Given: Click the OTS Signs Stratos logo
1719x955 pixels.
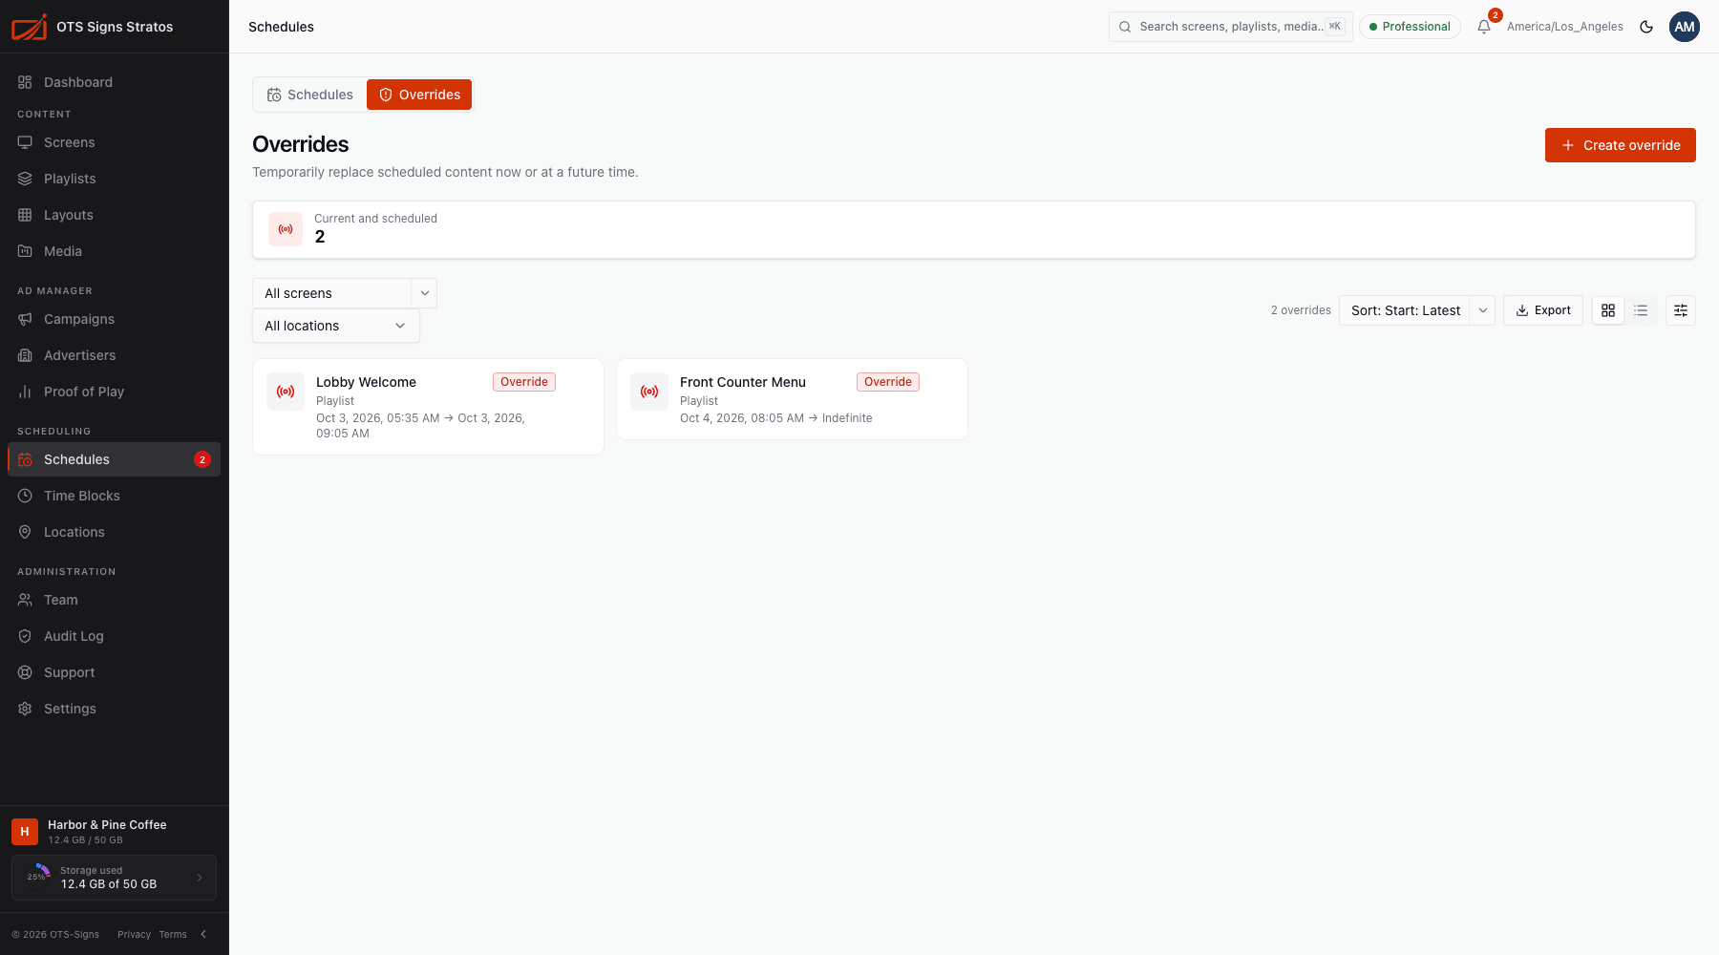Looking at the screenshot, I should 29,27.
